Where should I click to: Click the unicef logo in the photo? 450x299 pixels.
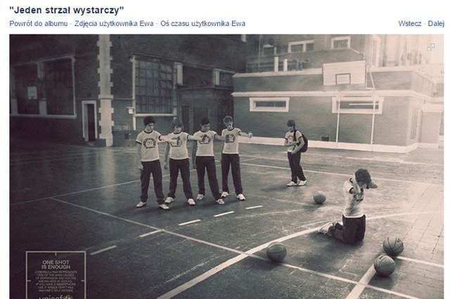(x=56, y=298)
